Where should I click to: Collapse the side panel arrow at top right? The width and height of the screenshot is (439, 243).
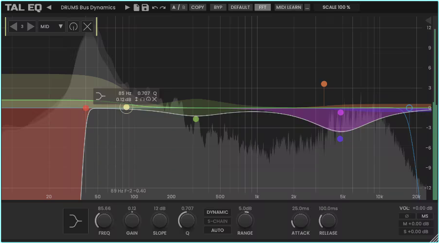[x=429, y=20]
